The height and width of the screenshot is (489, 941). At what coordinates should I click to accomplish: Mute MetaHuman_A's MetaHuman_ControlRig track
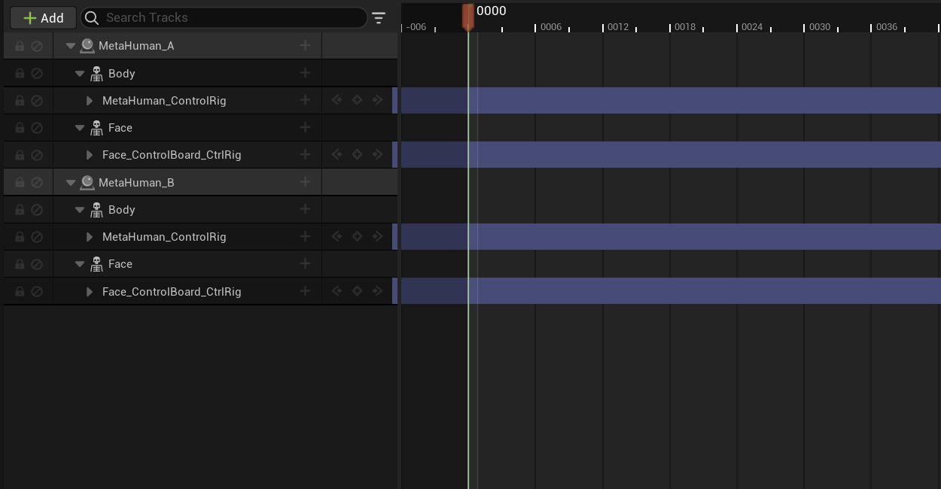click(37, 100)
